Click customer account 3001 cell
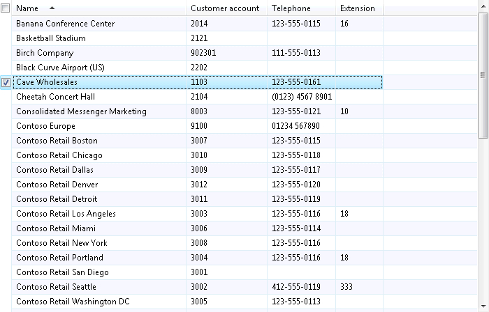This screenshot has height=312, width=489. point(227,272)
